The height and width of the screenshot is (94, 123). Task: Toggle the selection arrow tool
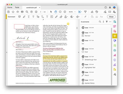(x=51, y=12)
